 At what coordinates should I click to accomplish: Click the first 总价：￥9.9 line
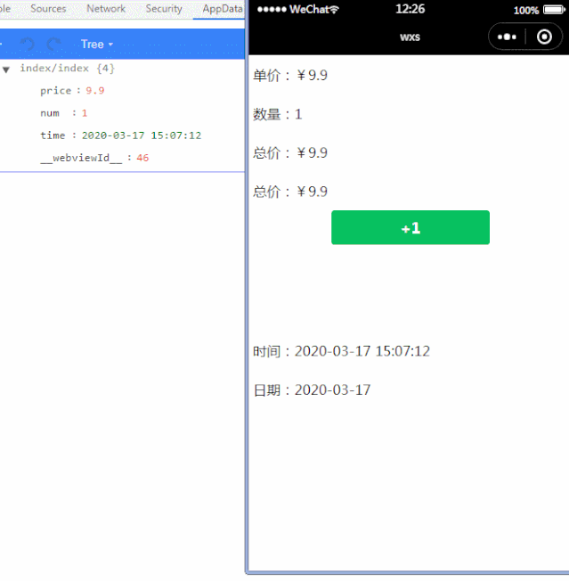coord(290,152)
